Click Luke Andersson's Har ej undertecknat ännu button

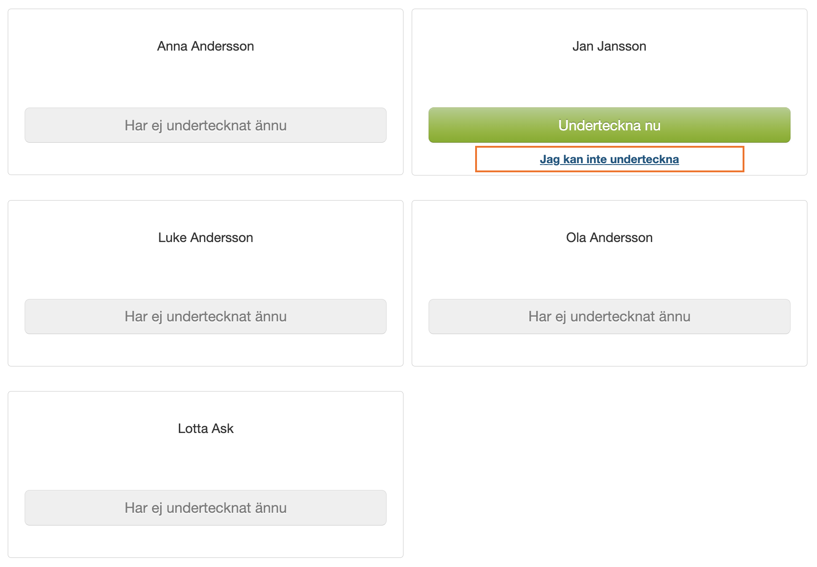[205, 316]
